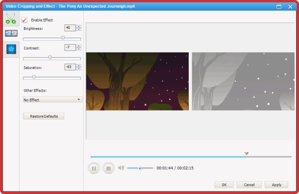Image resolution: width=299 pixels, height=194 pixels.
Task: Open the scissors trim tab
Action: pos(11,19)
